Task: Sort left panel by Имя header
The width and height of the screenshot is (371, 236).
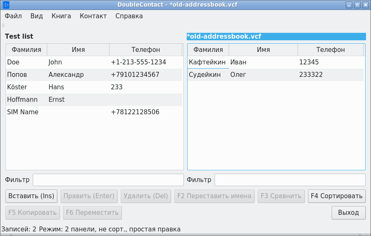Action: coord(78,50)
